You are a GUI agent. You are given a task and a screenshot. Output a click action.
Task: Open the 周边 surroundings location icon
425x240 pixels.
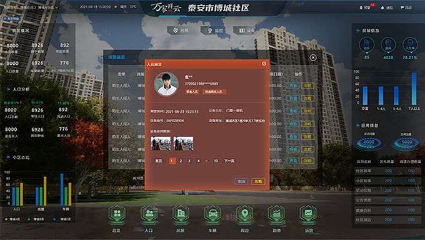pos(244,214)
